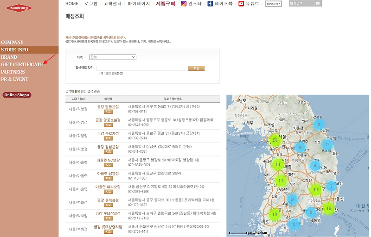This screenshot has height=237, width=371.
Task: Open the 금강 강남본점 store link
Action: click(x=108, y=147)
